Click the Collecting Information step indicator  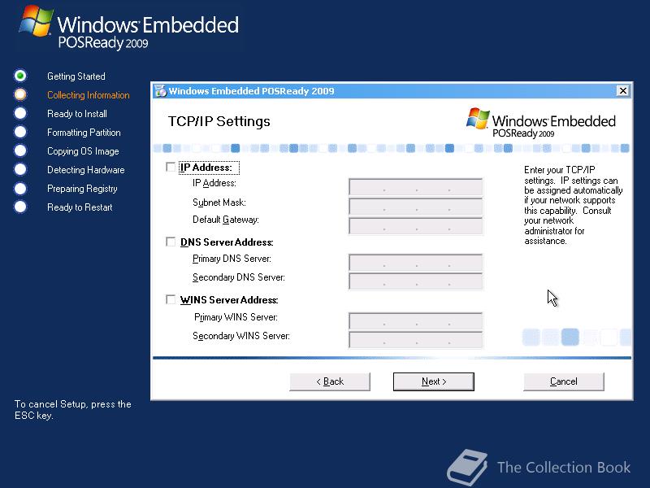pos(20,94)
